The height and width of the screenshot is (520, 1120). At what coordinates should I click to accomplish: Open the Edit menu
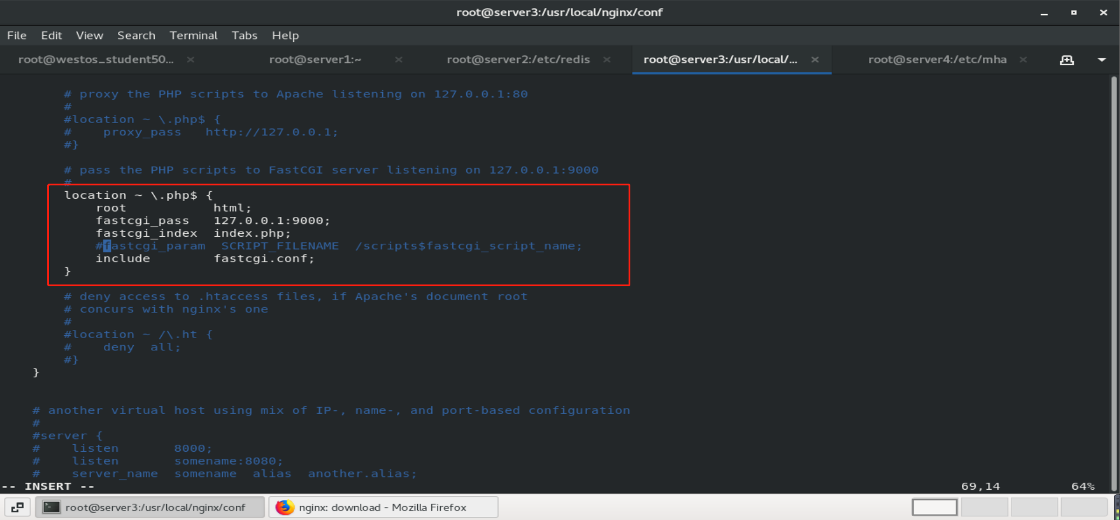click(51, 36)
